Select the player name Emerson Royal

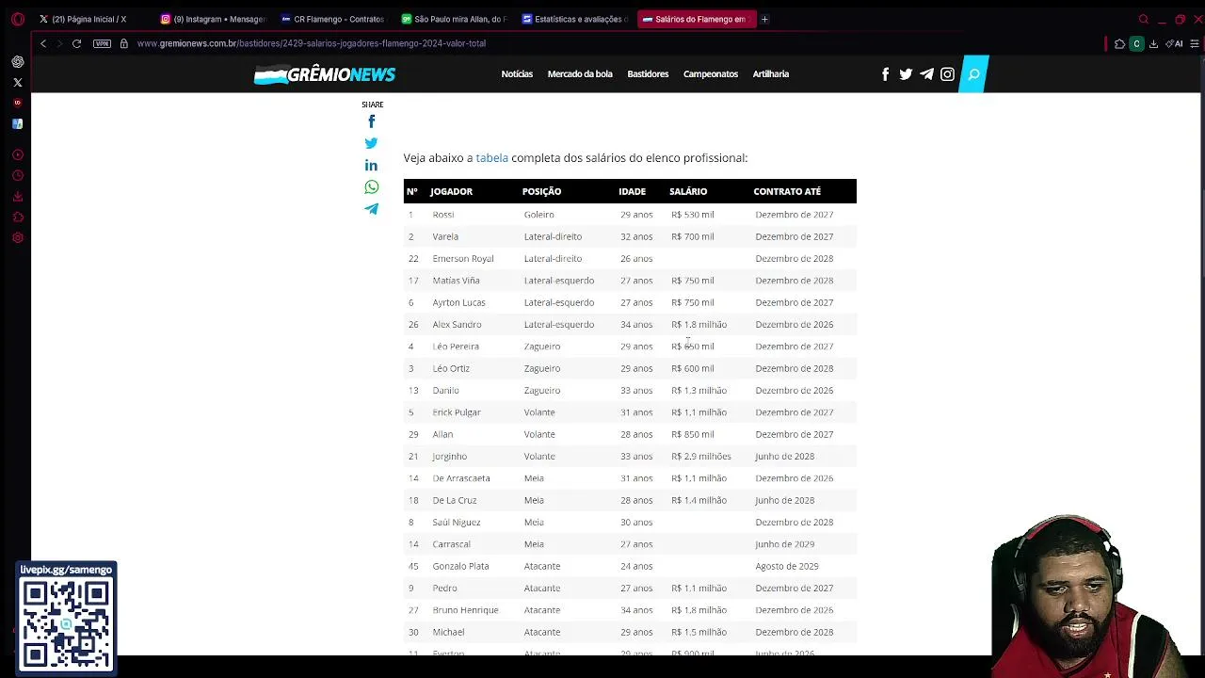coord(462,259)
